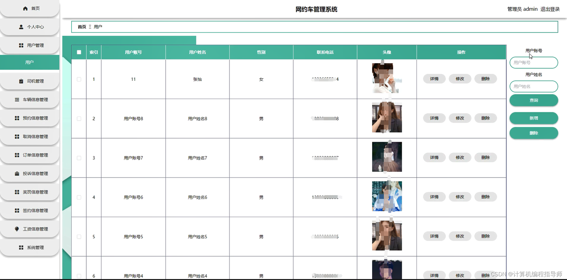This screenshot has width=567, height=280.
Task: Click 删除 for 用户账号7
Action: 485,158
